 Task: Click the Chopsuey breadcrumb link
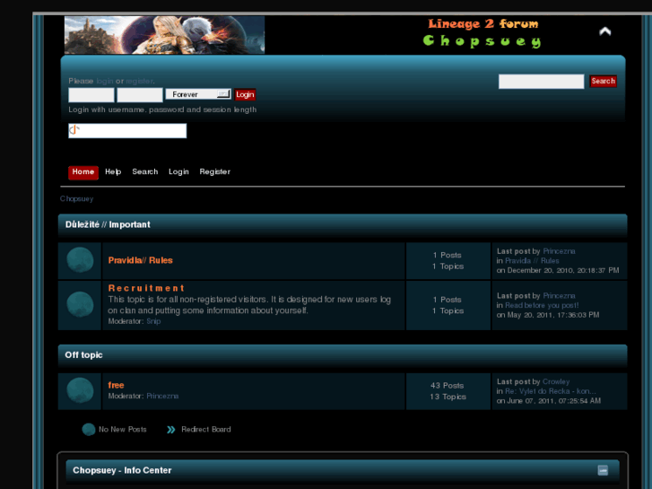(x=76, y=199)
